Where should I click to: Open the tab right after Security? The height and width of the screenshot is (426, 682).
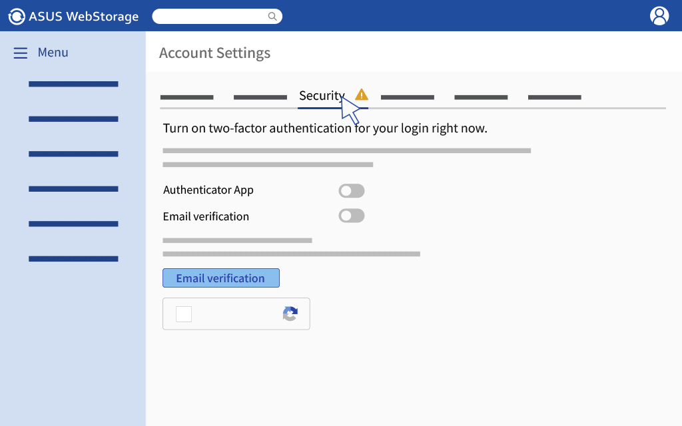(408, 97)
